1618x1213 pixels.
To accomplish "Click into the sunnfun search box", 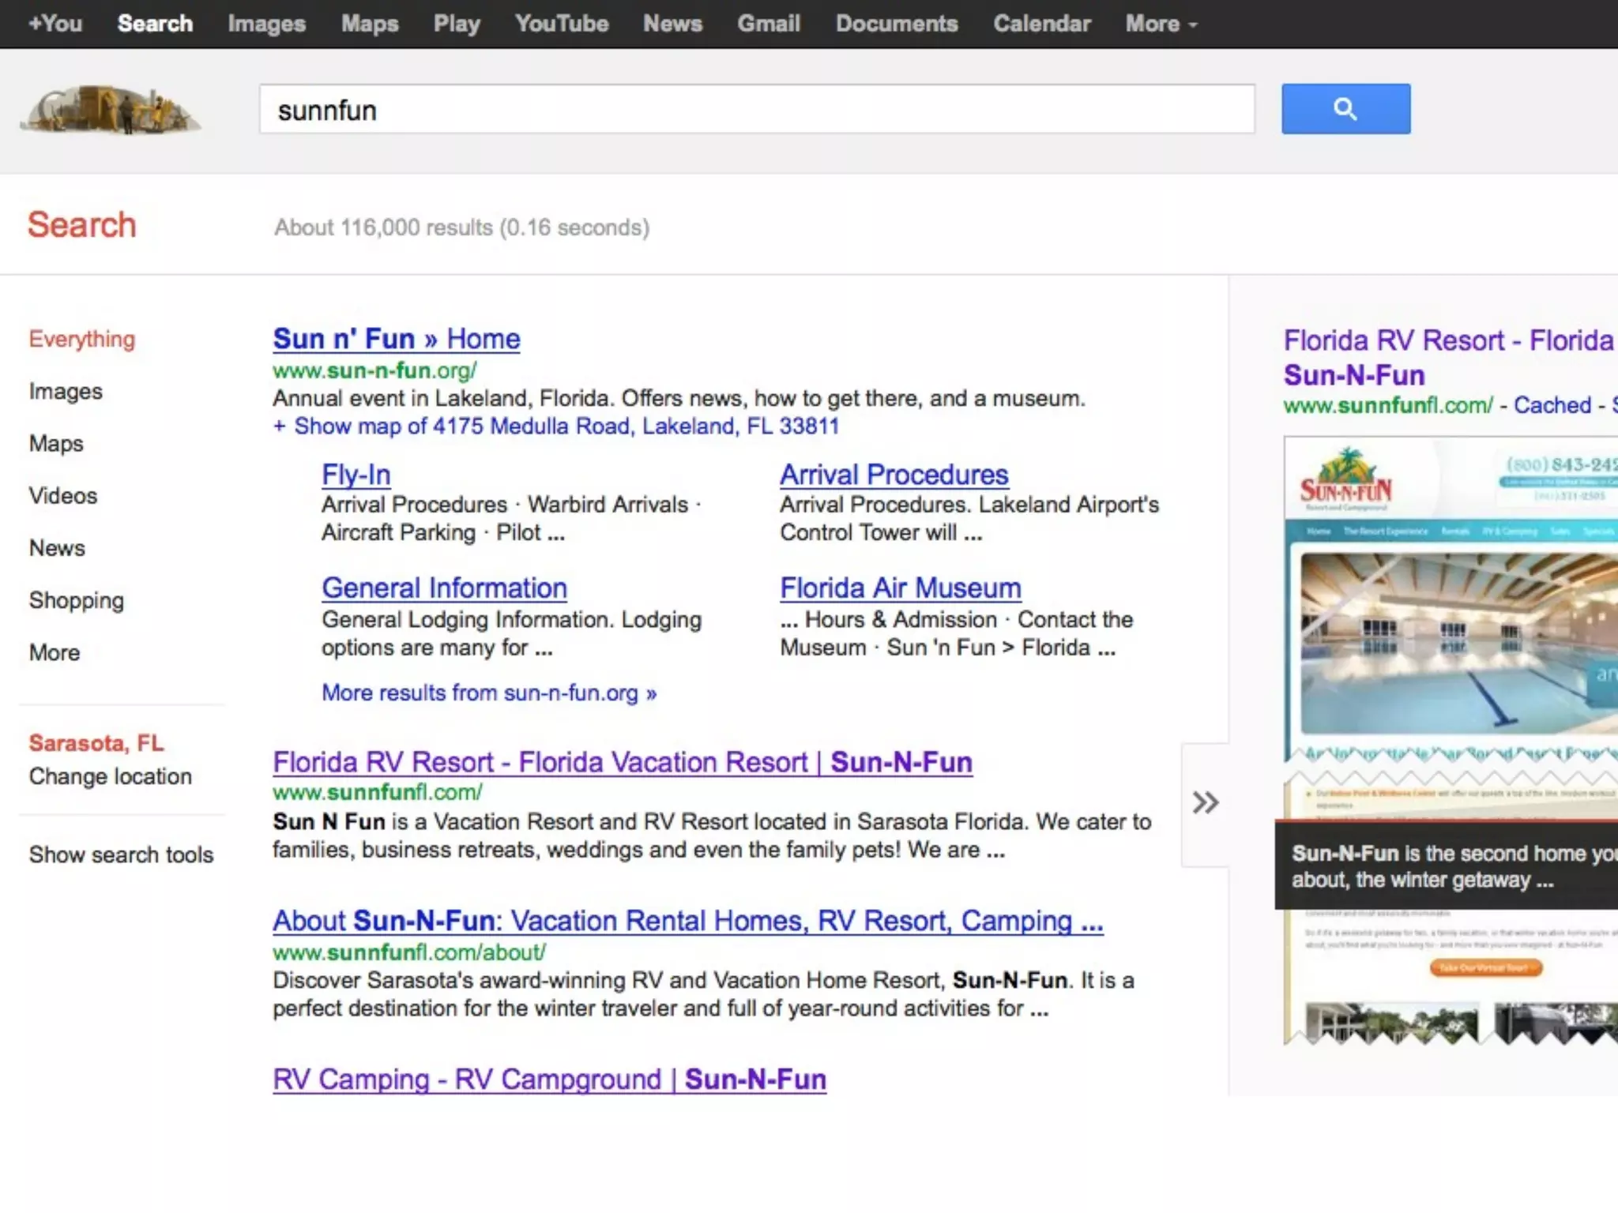I will 756,110.
